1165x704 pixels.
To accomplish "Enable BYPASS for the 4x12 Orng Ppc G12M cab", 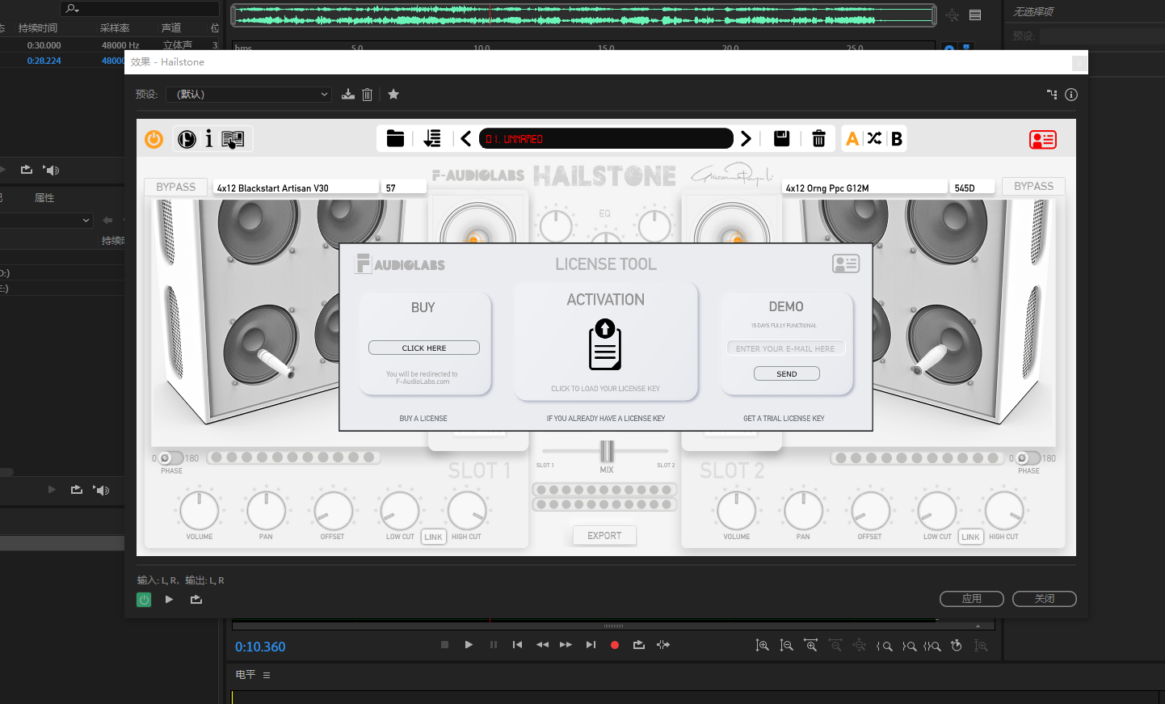I will click(1033, 186).
